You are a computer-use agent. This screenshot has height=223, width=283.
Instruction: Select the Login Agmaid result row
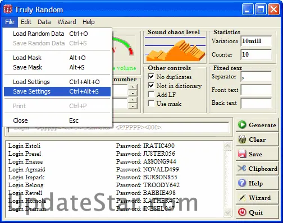pos(27,169)
